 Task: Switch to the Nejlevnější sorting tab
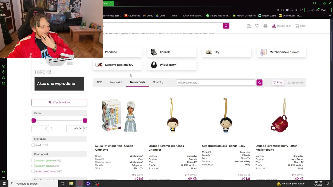coord(137,82)
